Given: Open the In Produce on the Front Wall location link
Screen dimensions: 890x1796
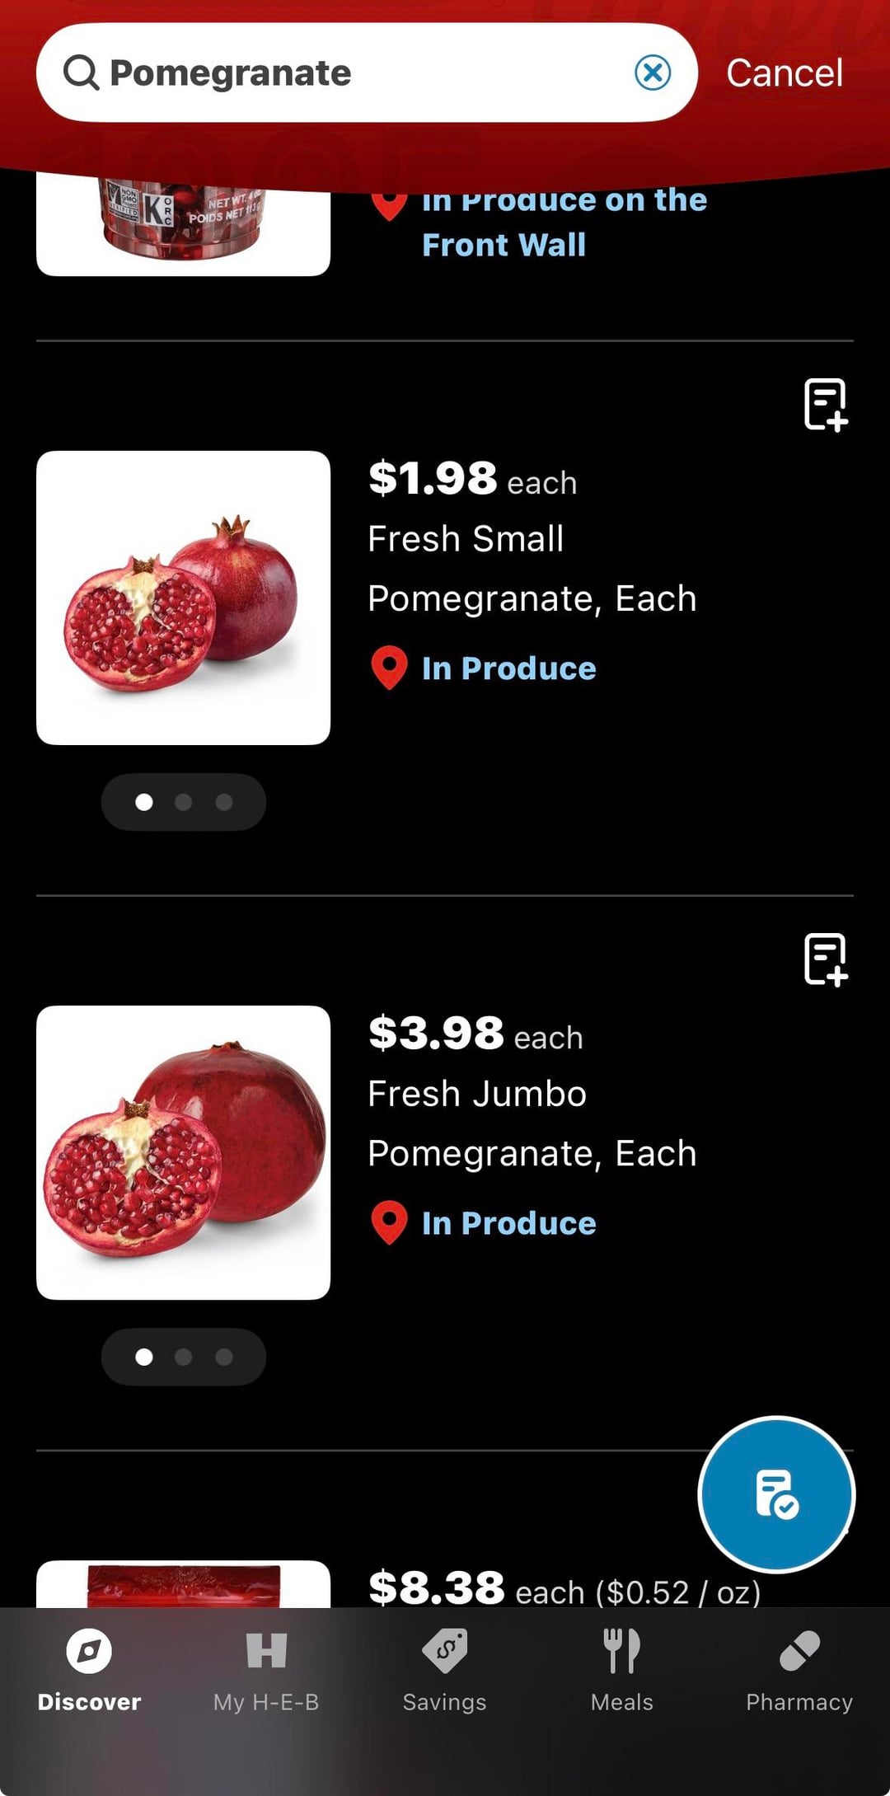Looking at the screenshot, I should click(x=564, y=223).
